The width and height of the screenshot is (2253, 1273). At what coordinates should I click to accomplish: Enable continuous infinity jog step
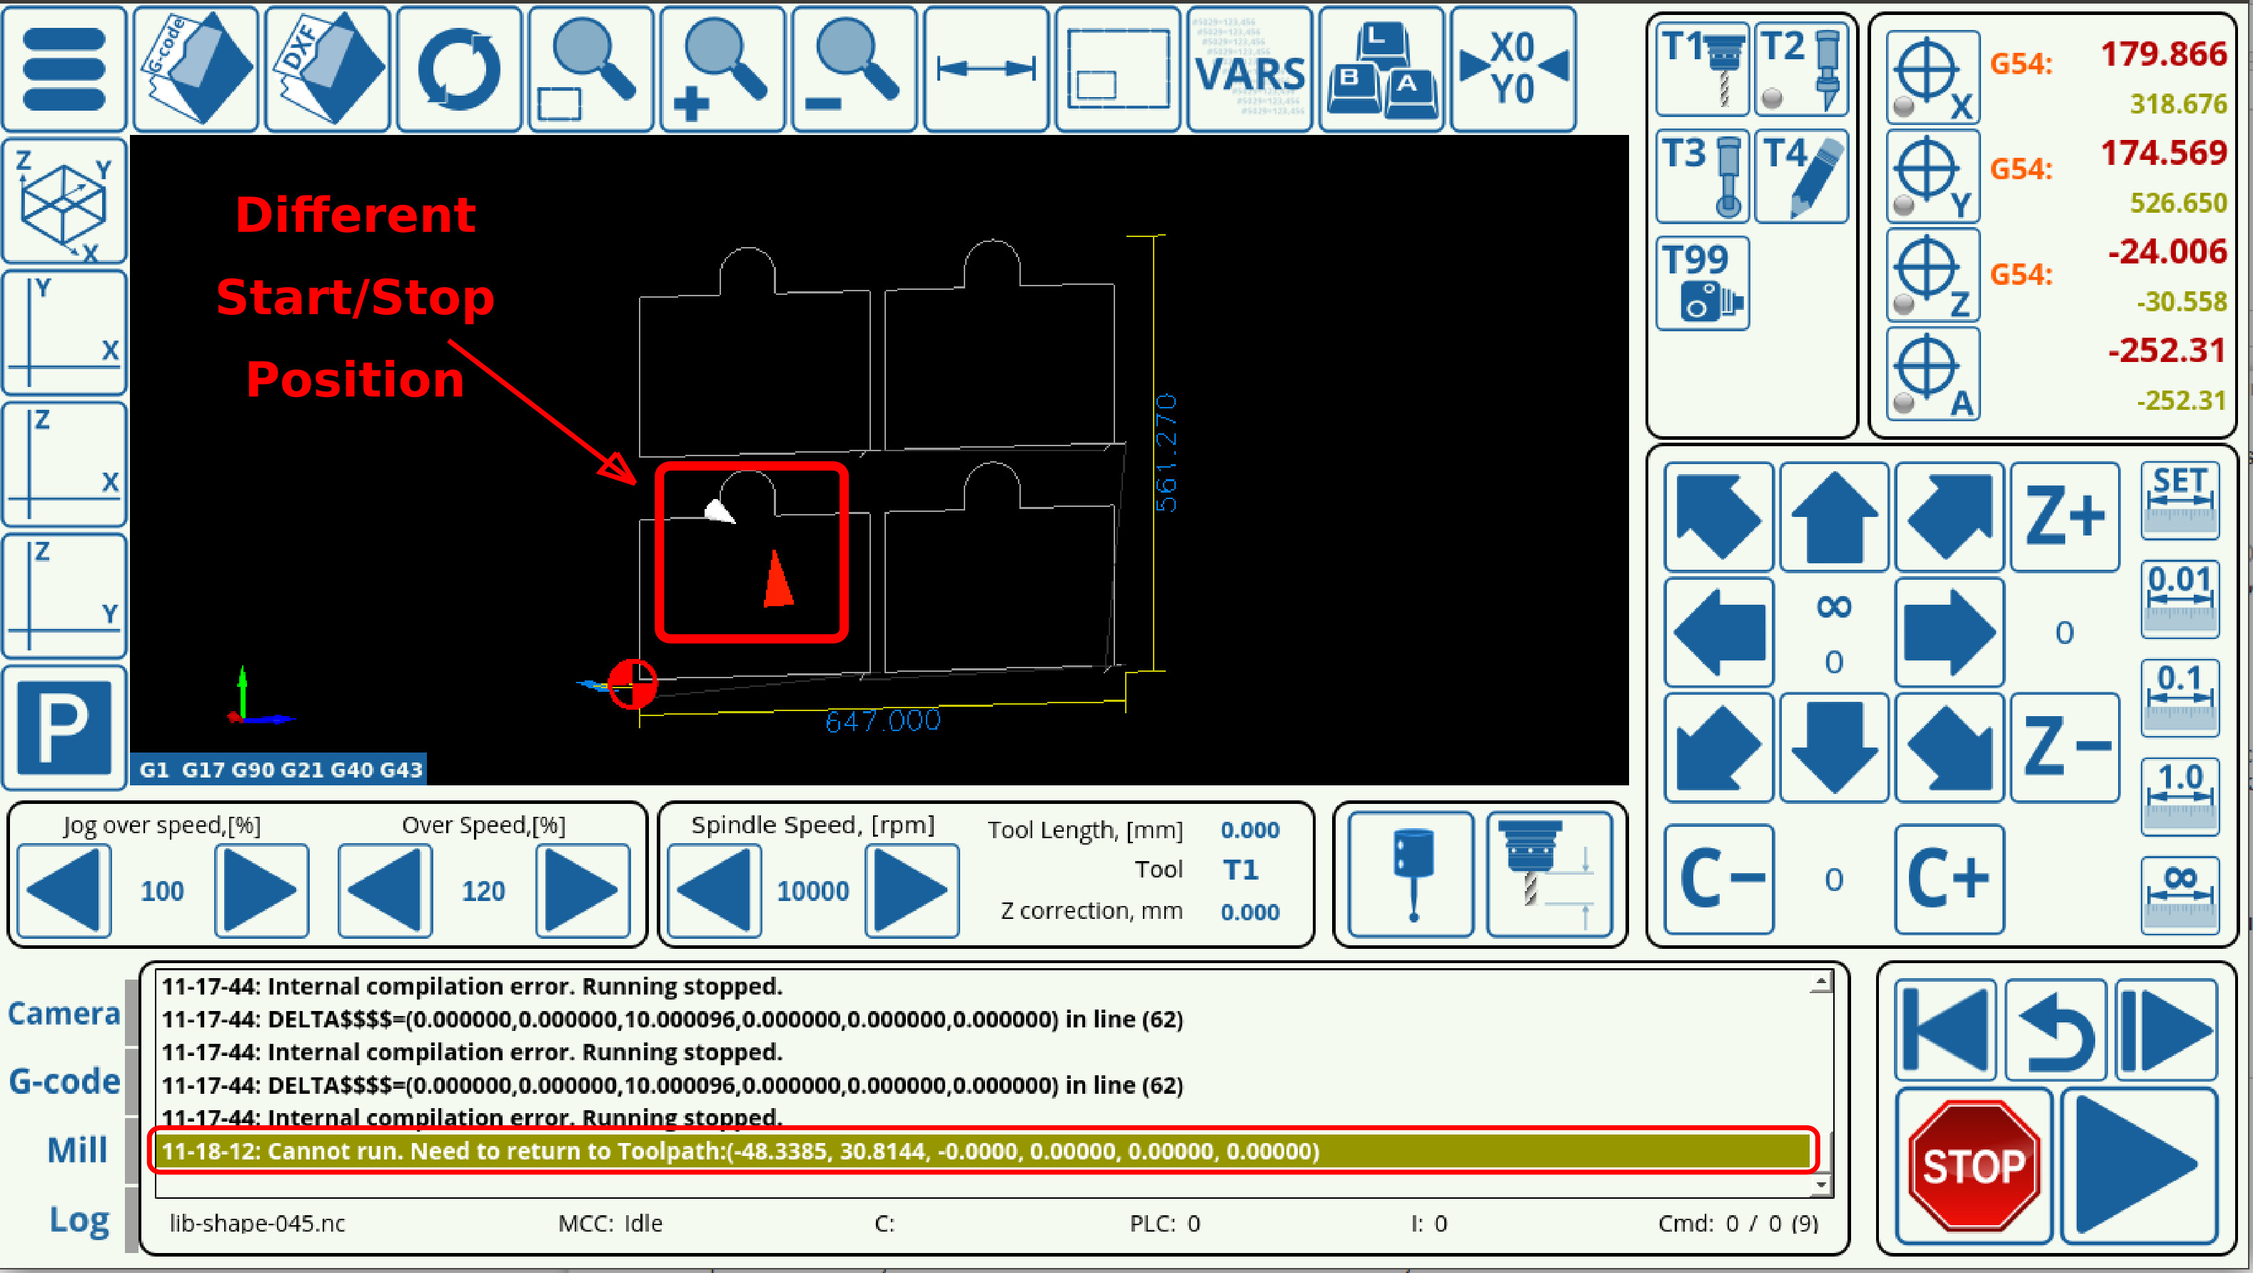pos(2179,894)
